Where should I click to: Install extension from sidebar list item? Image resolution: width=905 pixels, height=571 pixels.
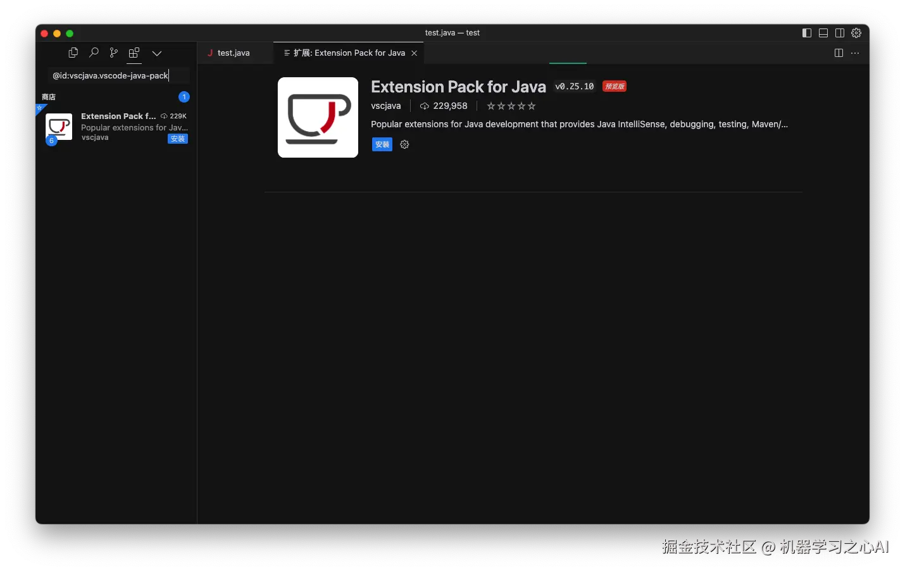point(178,139)
